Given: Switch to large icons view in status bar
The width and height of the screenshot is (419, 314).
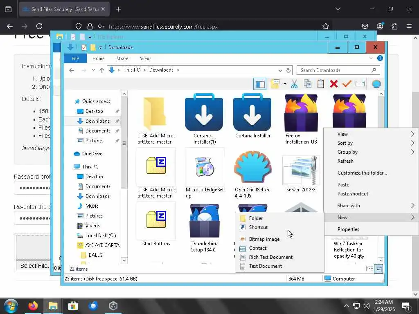Looking at the screenshot, I should [378, 269].
